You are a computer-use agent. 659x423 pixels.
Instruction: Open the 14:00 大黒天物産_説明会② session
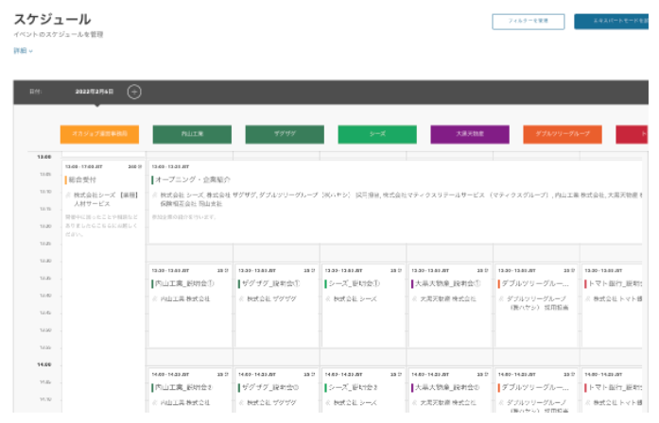pos(450,390)
